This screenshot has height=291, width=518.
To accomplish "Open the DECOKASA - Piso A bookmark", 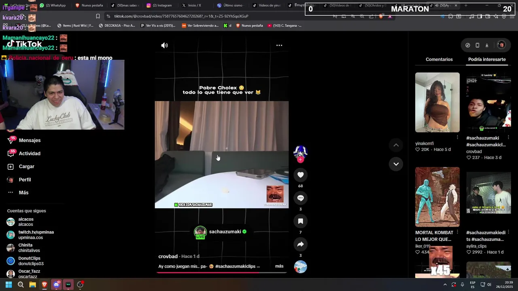I will 117,25.
